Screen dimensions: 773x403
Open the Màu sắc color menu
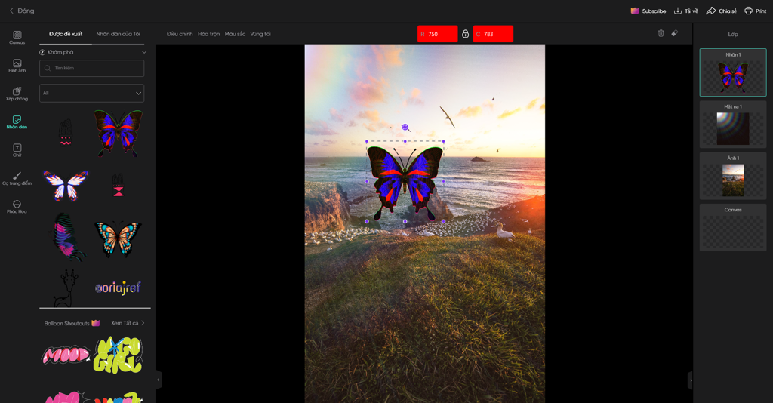[235, 34]
